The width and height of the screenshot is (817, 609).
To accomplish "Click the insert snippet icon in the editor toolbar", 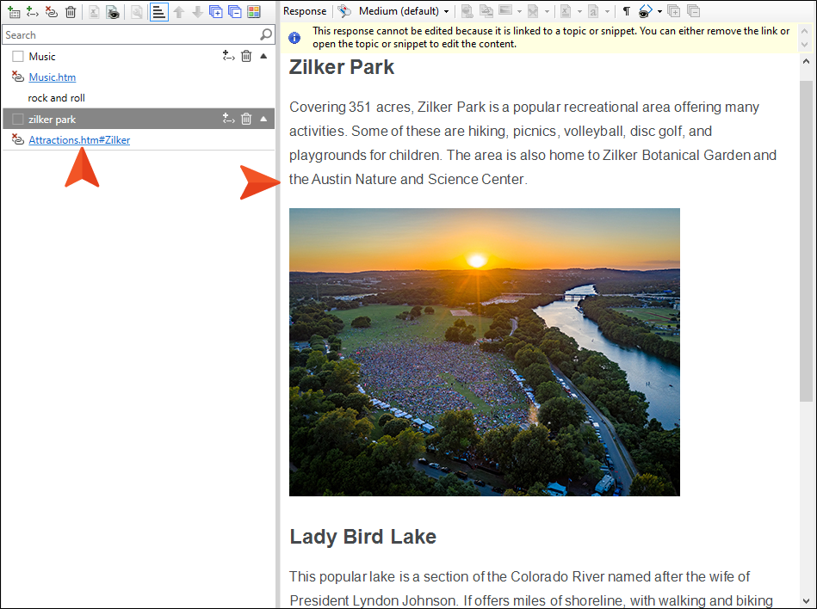I will tap(486, 11).
